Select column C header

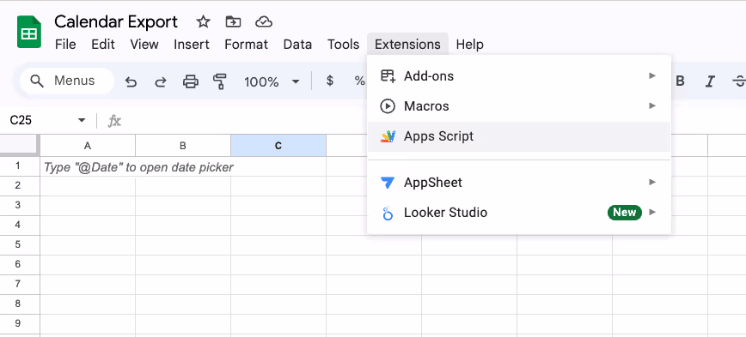click(278, 146)
